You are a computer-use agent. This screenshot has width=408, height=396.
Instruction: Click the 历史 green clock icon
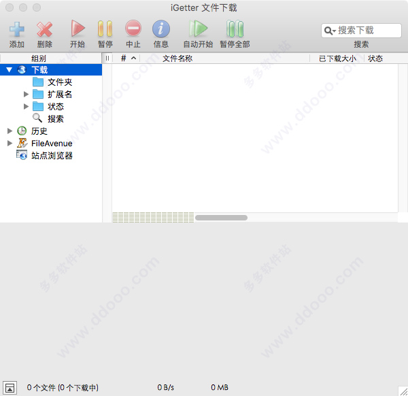[x=22, y=131]
